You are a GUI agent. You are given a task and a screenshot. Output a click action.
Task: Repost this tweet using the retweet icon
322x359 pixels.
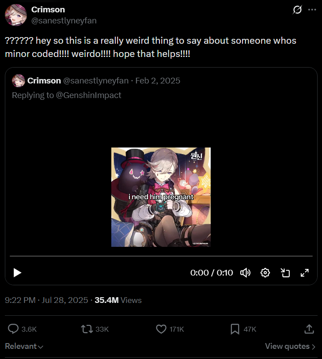point(87,329)
